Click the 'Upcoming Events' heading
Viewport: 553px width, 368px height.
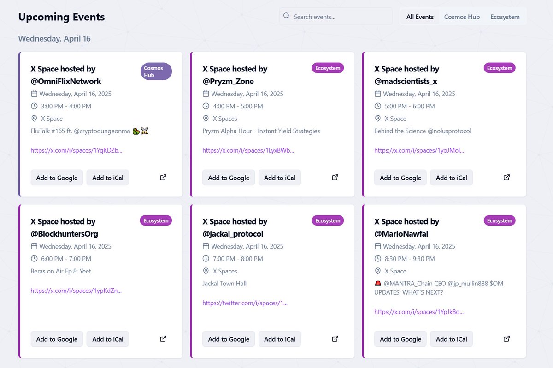pos(62,17)
